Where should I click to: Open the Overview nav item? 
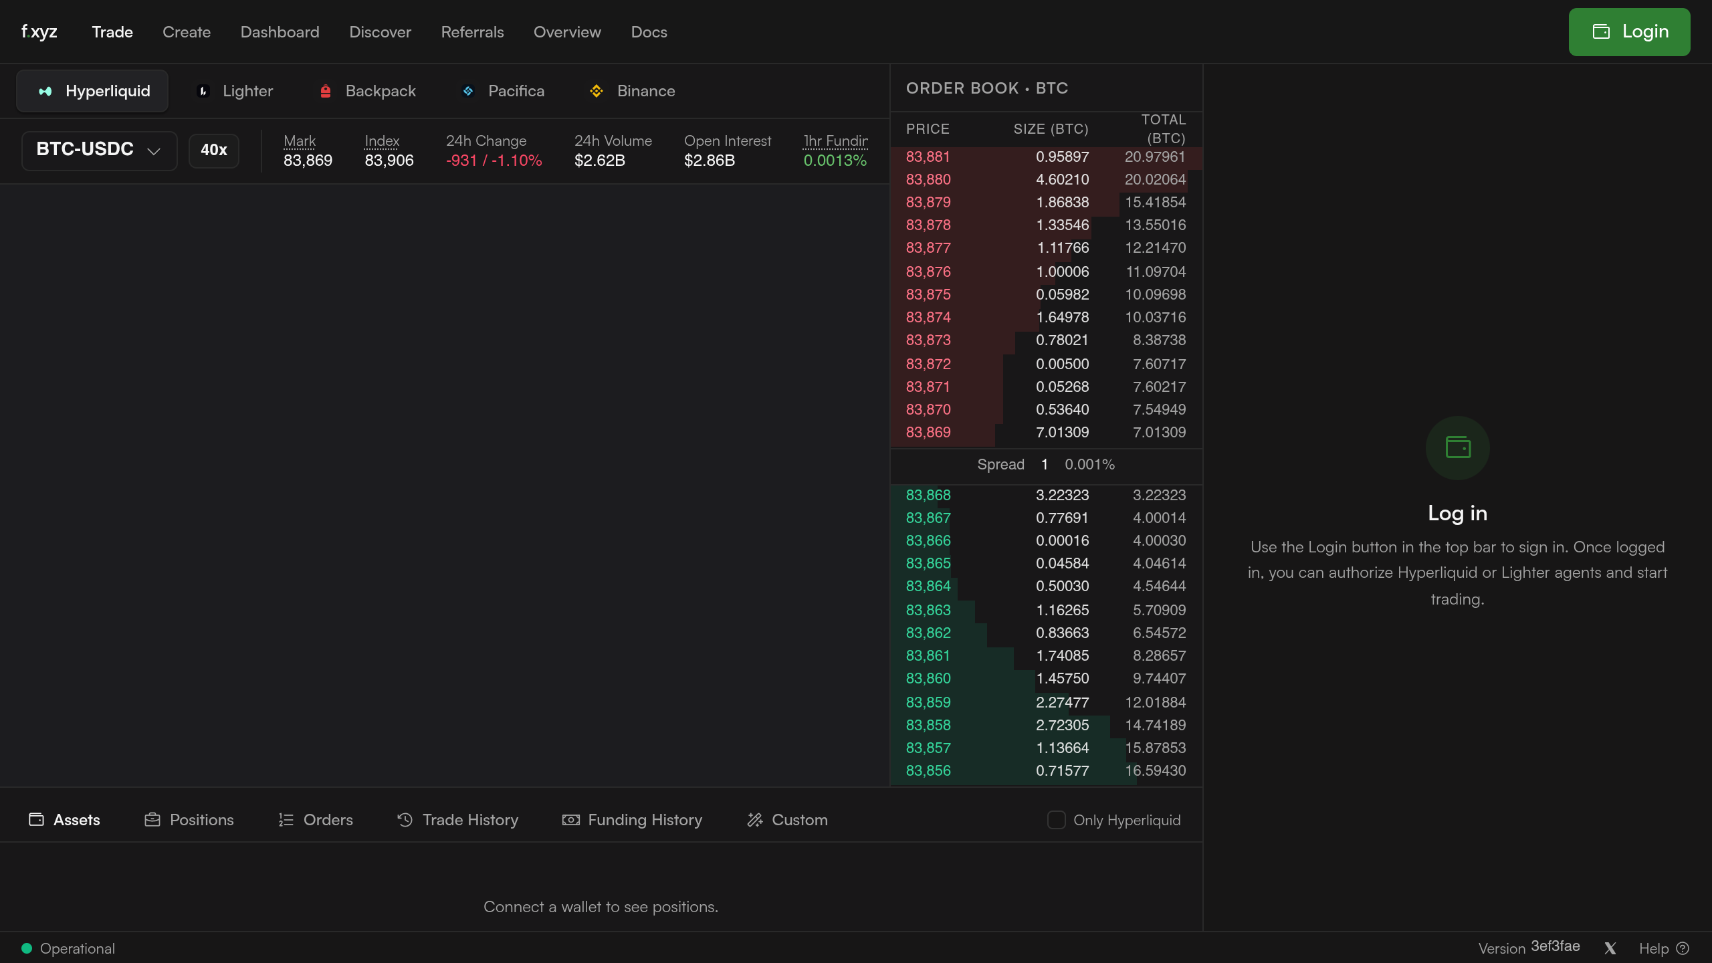pos(567,32)
